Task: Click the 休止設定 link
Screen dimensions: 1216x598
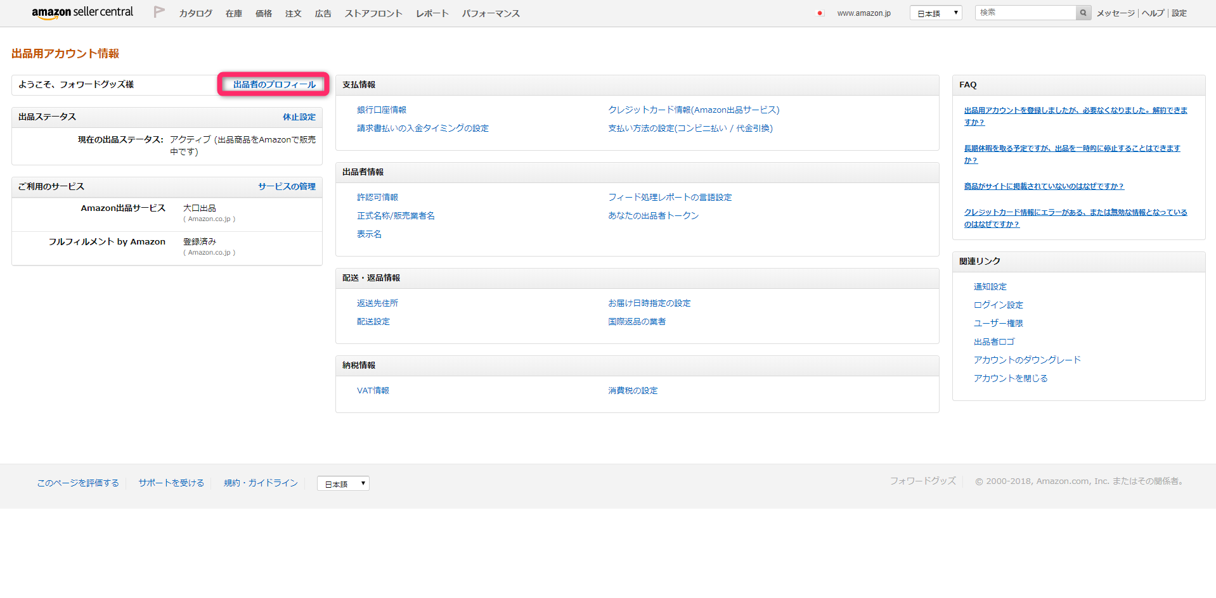Action: point(299,117)
